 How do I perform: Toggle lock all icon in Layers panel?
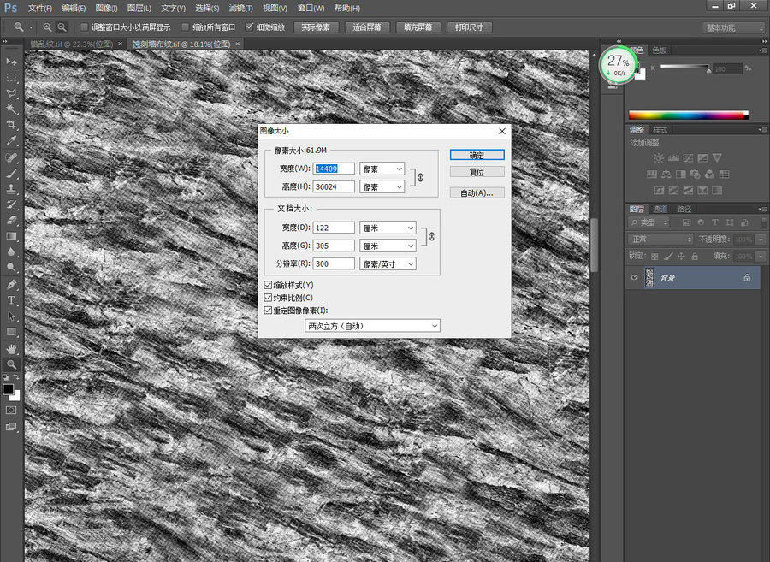[695, 257]
